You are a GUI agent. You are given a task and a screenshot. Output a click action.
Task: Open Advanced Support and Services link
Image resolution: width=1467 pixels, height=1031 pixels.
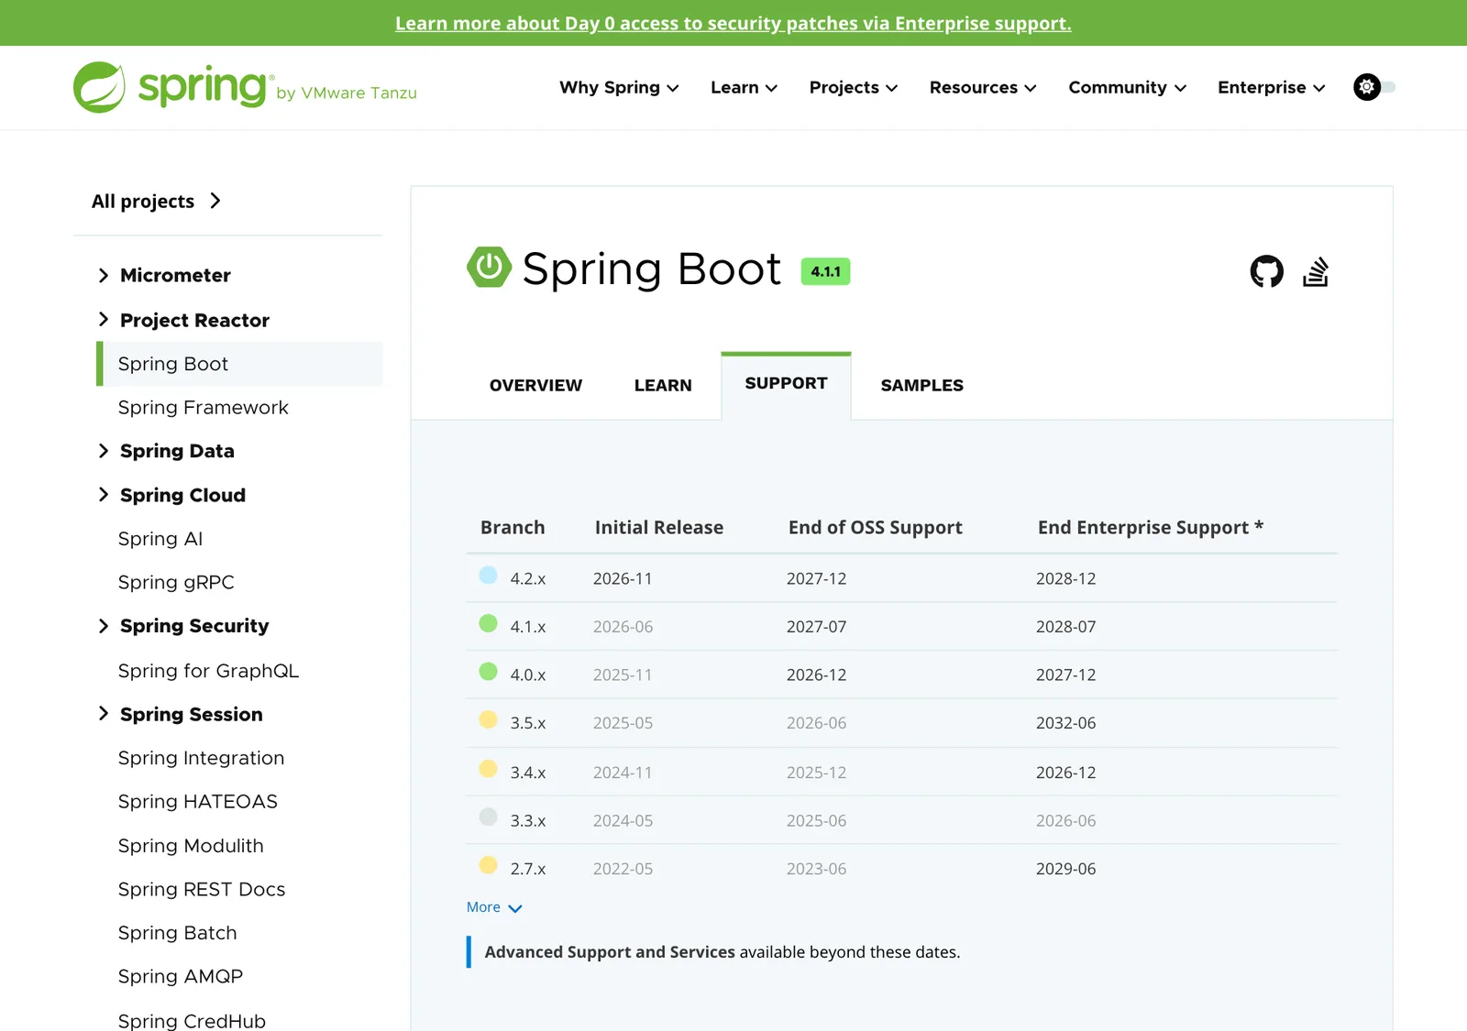tap(610, 952)
